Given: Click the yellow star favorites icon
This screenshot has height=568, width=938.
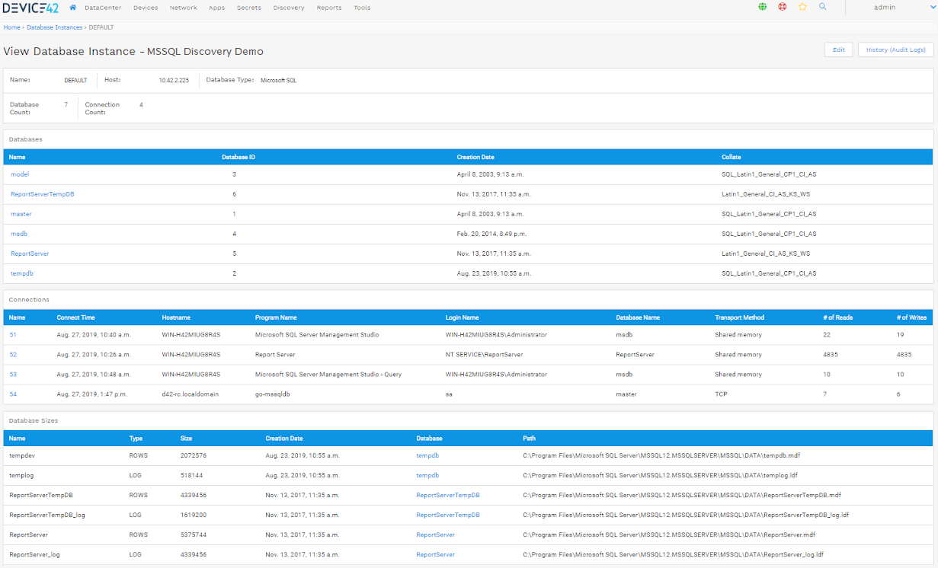Looking at the screenshot, I should (802, 7).
